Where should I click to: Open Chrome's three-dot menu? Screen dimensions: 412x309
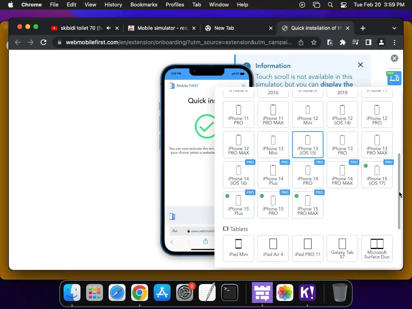394,42
